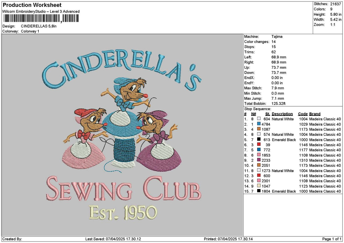344x243 pixels.
Task: Click the 'Description' column header
Action: (282, 114)
